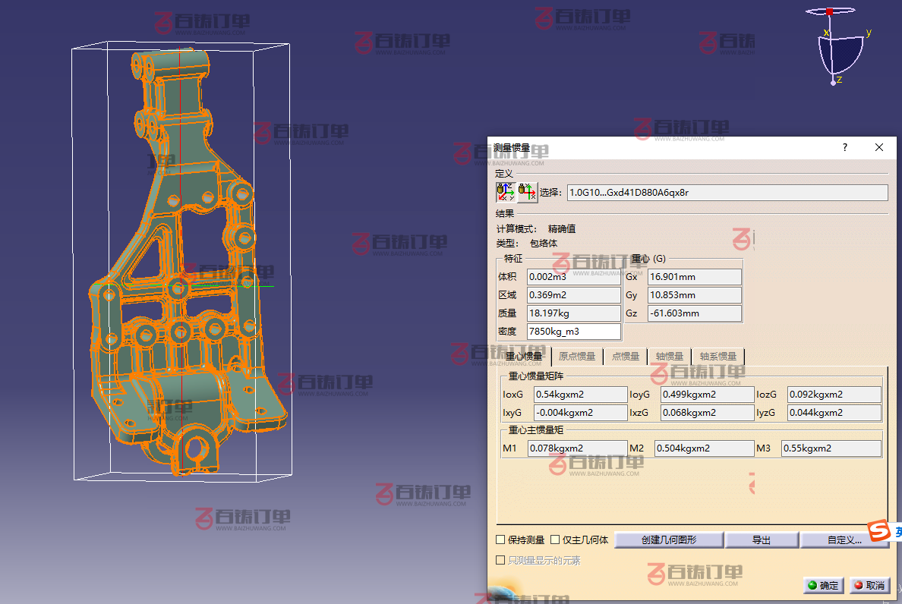Check the 只测量显示的元素 option
Viewport: 902px width, 604px height.
(500, 560)
